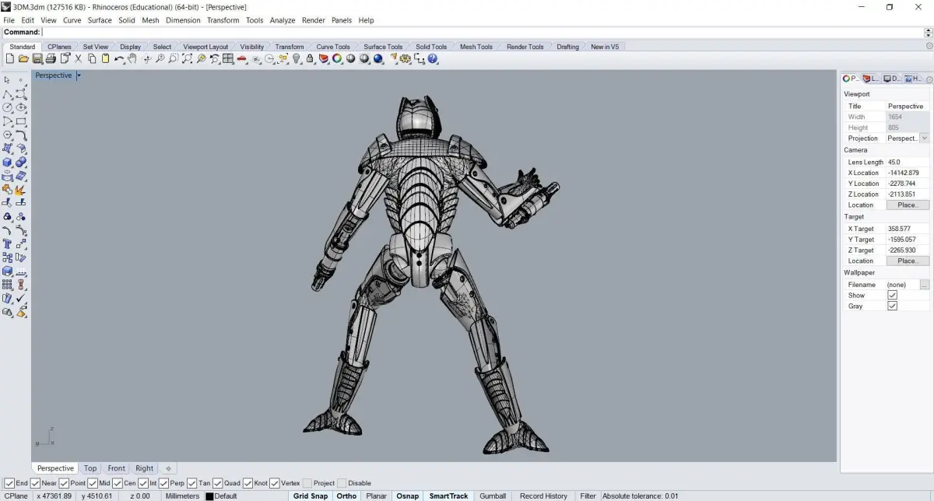Click the Lock padlock icon
The image size is (934, 501).
[310, 59]
